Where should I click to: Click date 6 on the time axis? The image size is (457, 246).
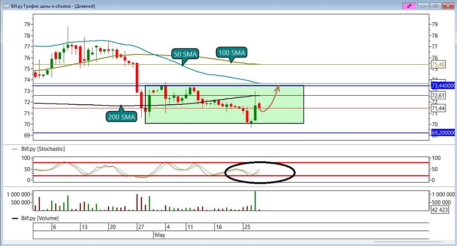54,227
